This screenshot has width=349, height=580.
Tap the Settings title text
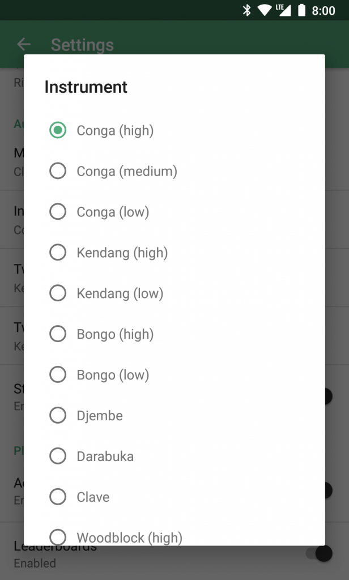click(x=82, y=45)
